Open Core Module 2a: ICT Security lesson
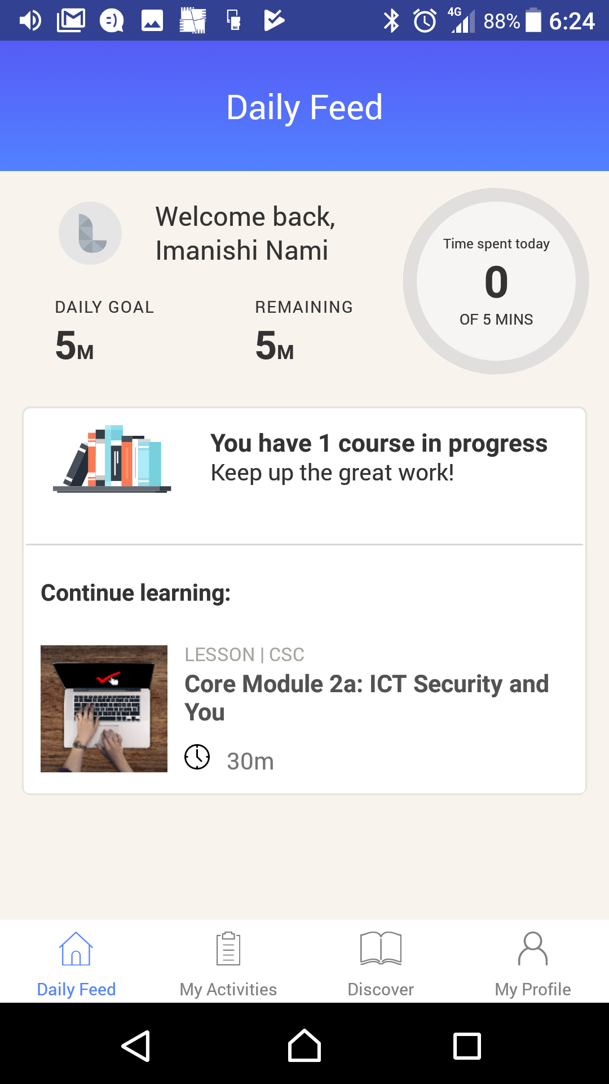This screenshot has height=1084, width=609. tap(367, 698)
